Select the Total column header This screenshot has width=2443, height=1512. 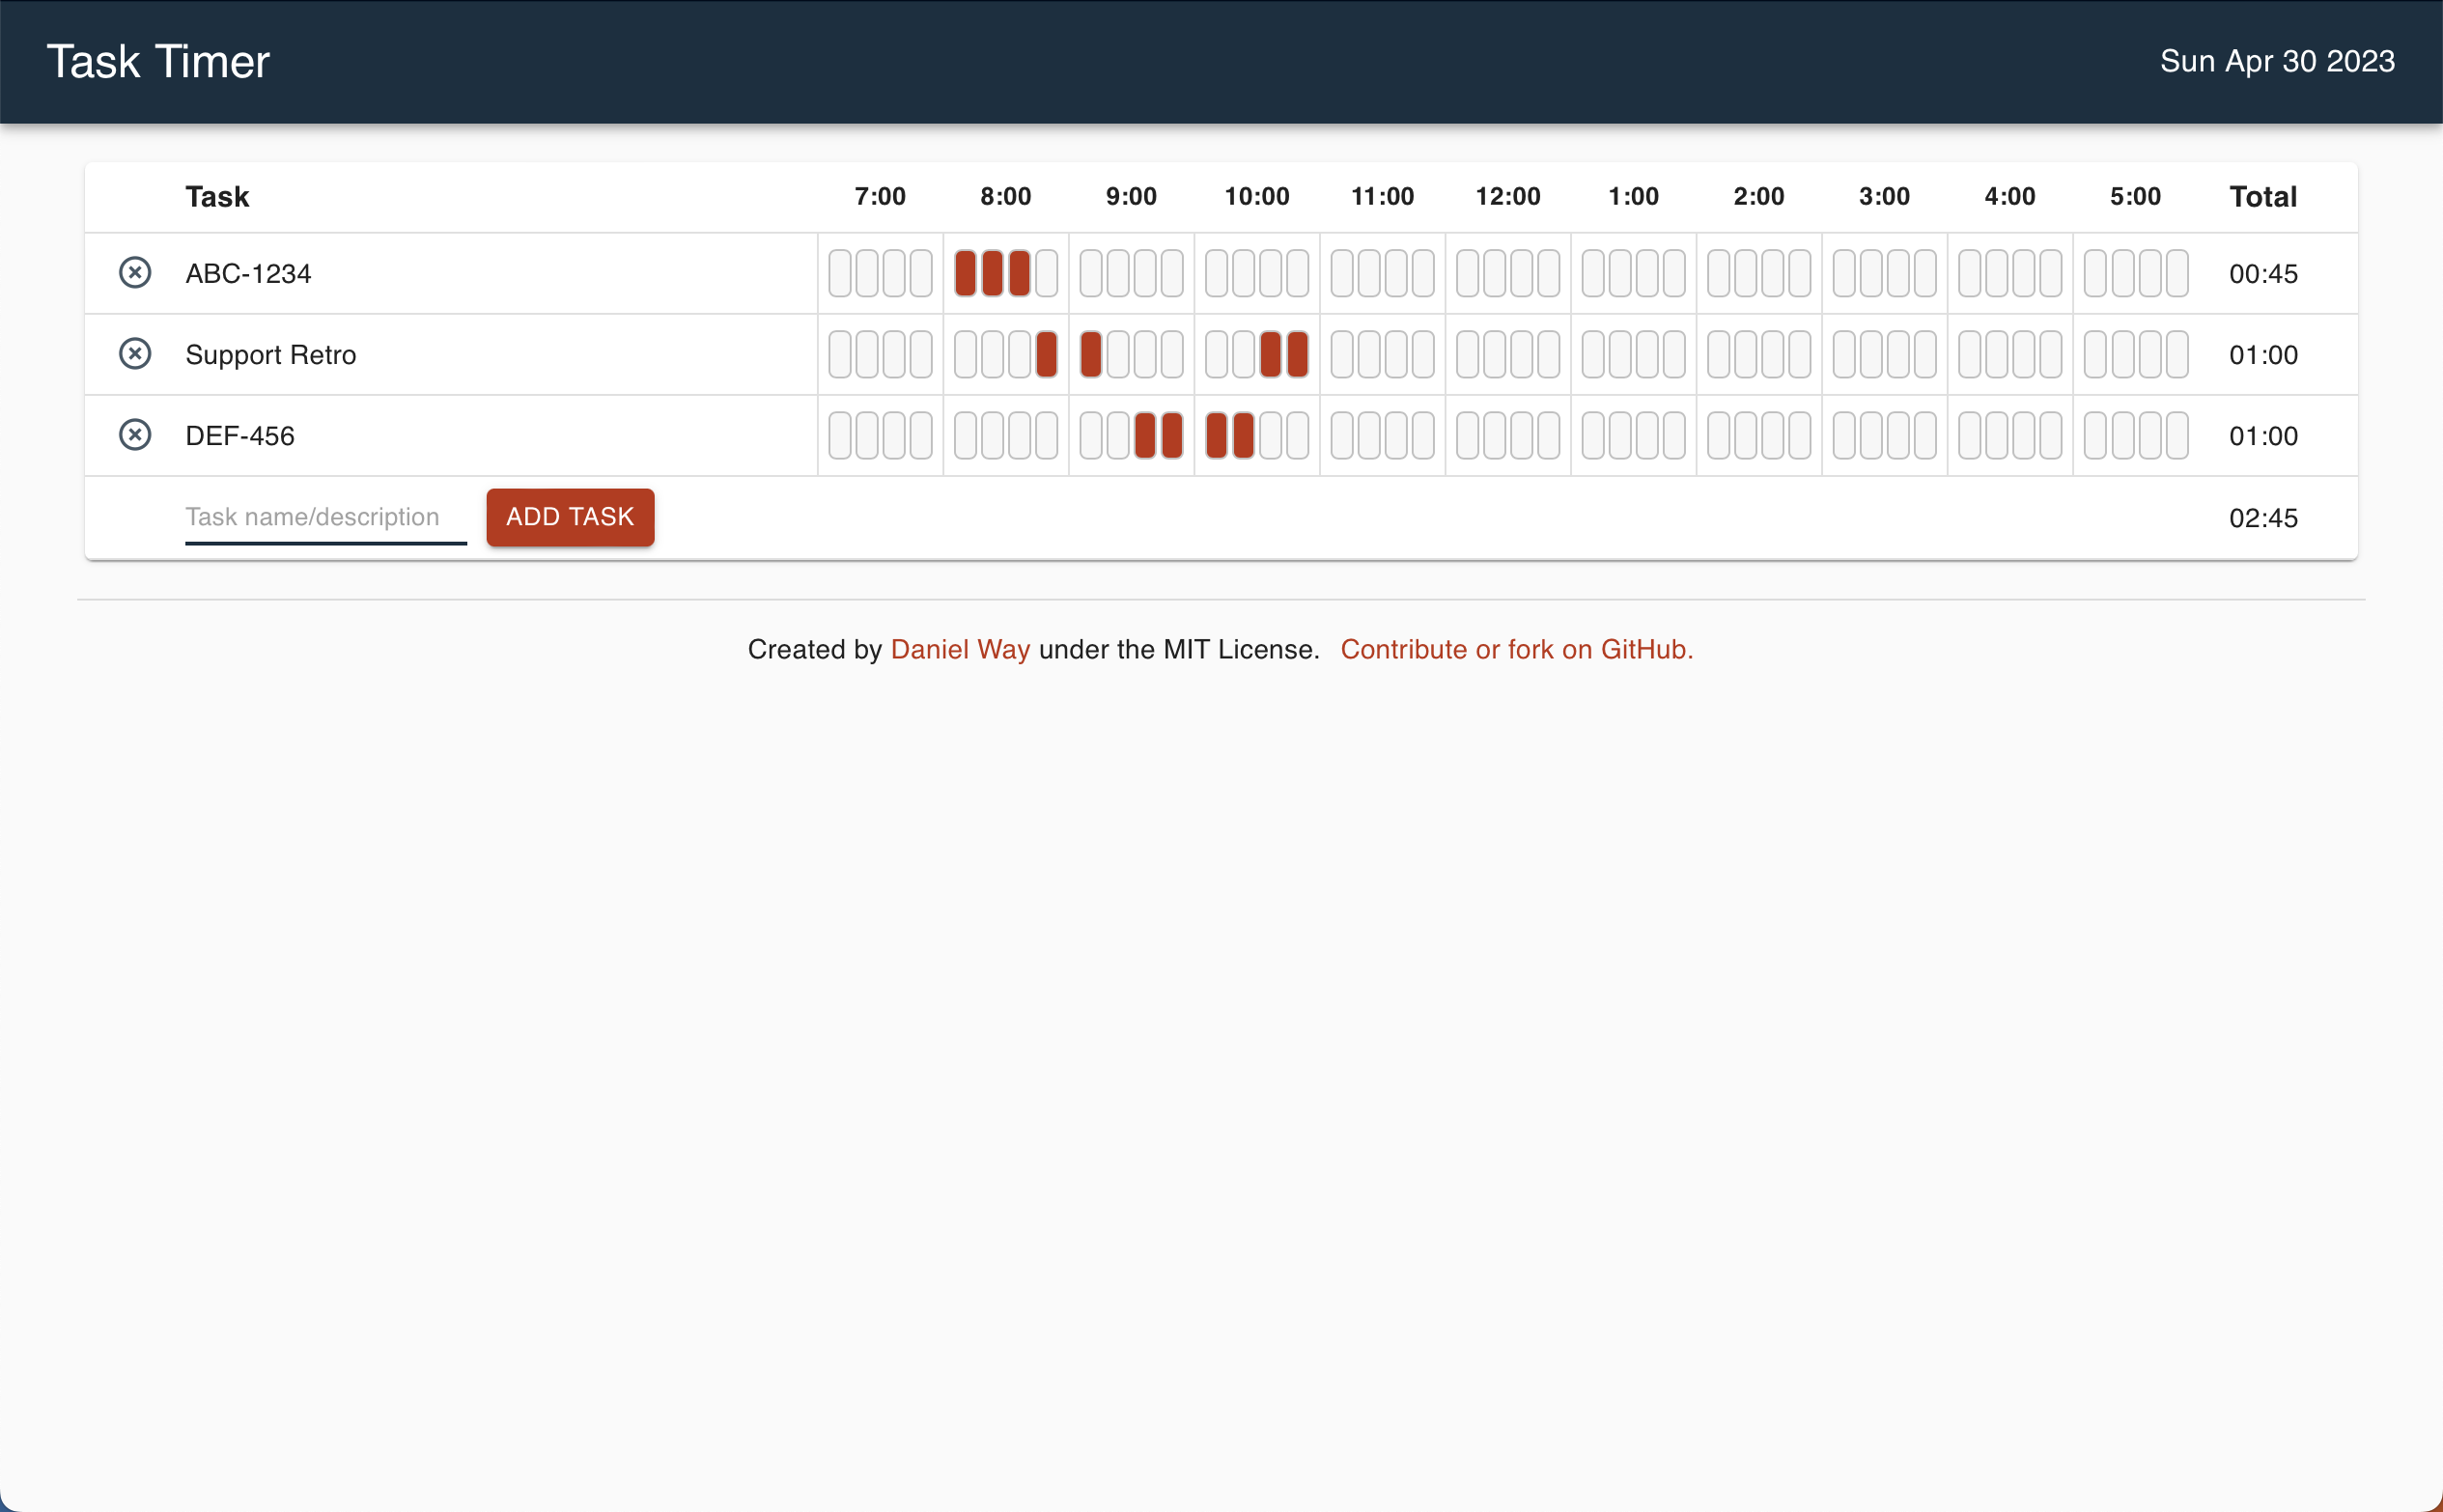2263,195
